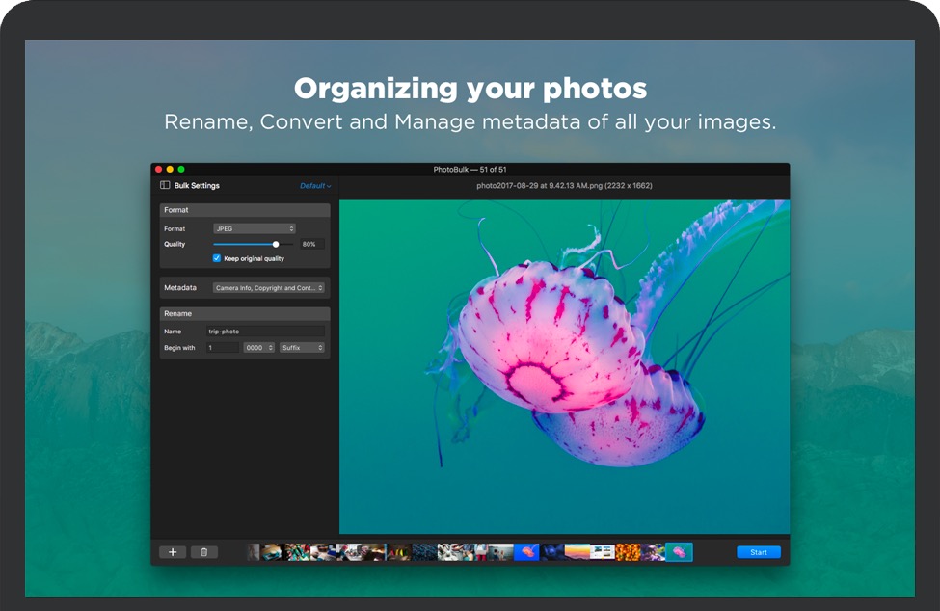Click the Quality slider handle
The width and height of the screenshot is (940, 611).
point(276,244)
